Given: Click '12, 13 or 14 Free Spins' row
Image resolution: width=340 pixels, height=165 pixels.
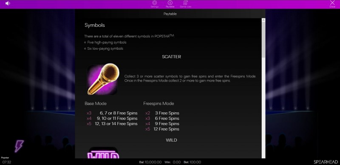Looking at the screenshot, I should [x=112, y=123].
